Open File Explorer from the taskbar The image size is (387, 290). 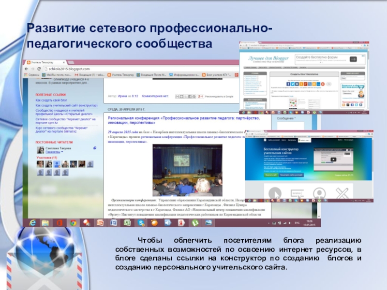pyautogui.click(x=45, y=223)
